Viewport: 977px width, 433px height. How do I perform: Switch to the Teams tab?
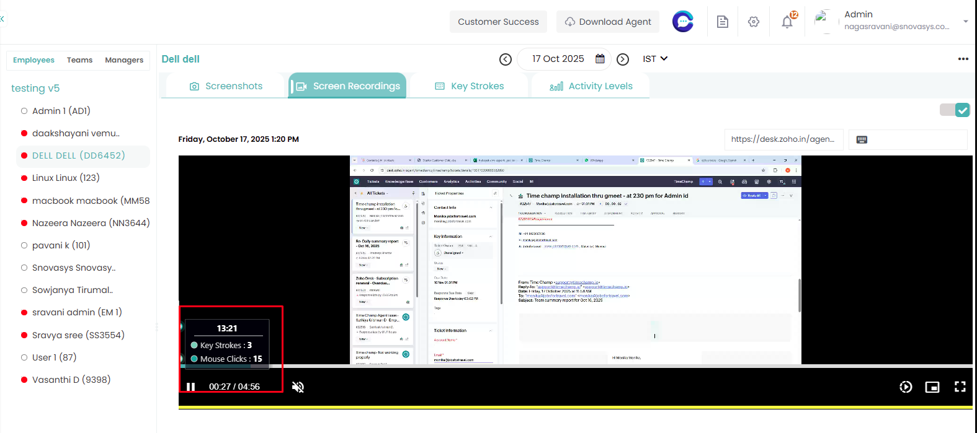(80, 60)
